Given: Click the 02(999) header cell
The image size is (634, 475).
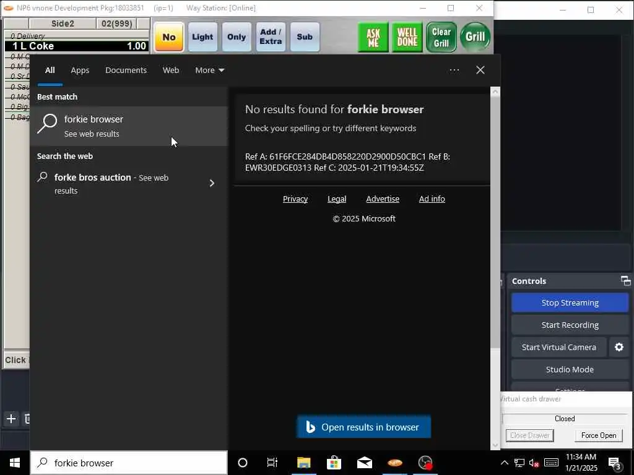Looking at the screenshot, I should click(x=116, y=24).
